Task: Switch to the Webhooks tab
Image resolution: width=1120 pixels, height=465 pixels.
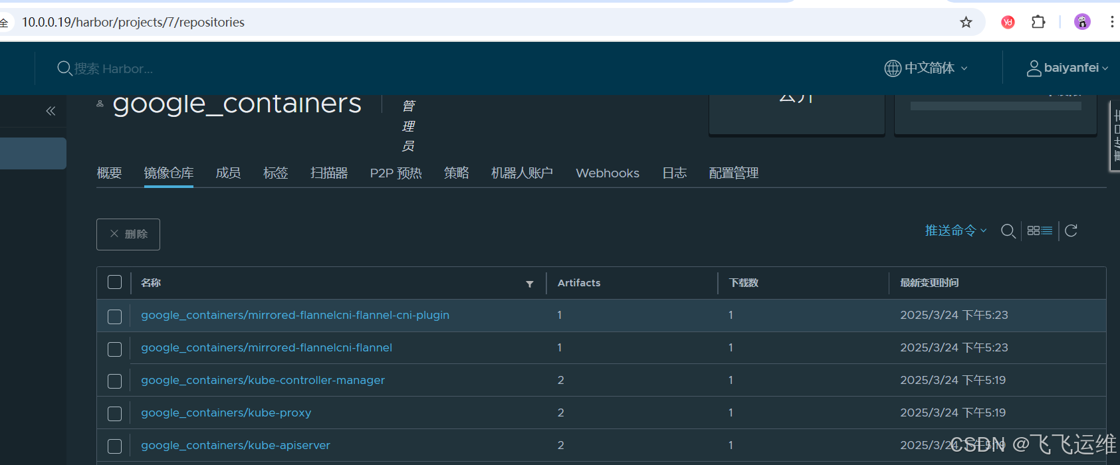Action: (608, 173)
